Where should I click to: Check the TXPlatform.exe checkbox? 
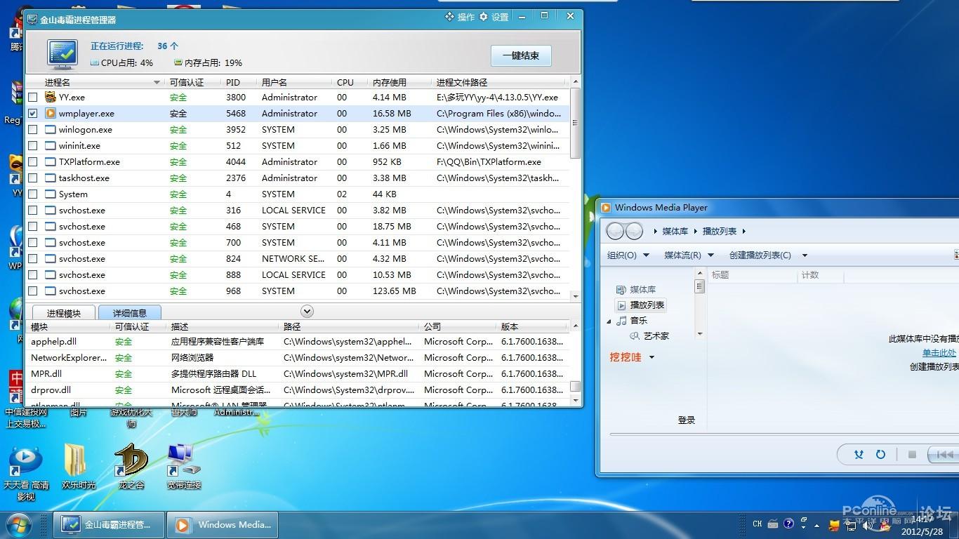tap(33, 162)
